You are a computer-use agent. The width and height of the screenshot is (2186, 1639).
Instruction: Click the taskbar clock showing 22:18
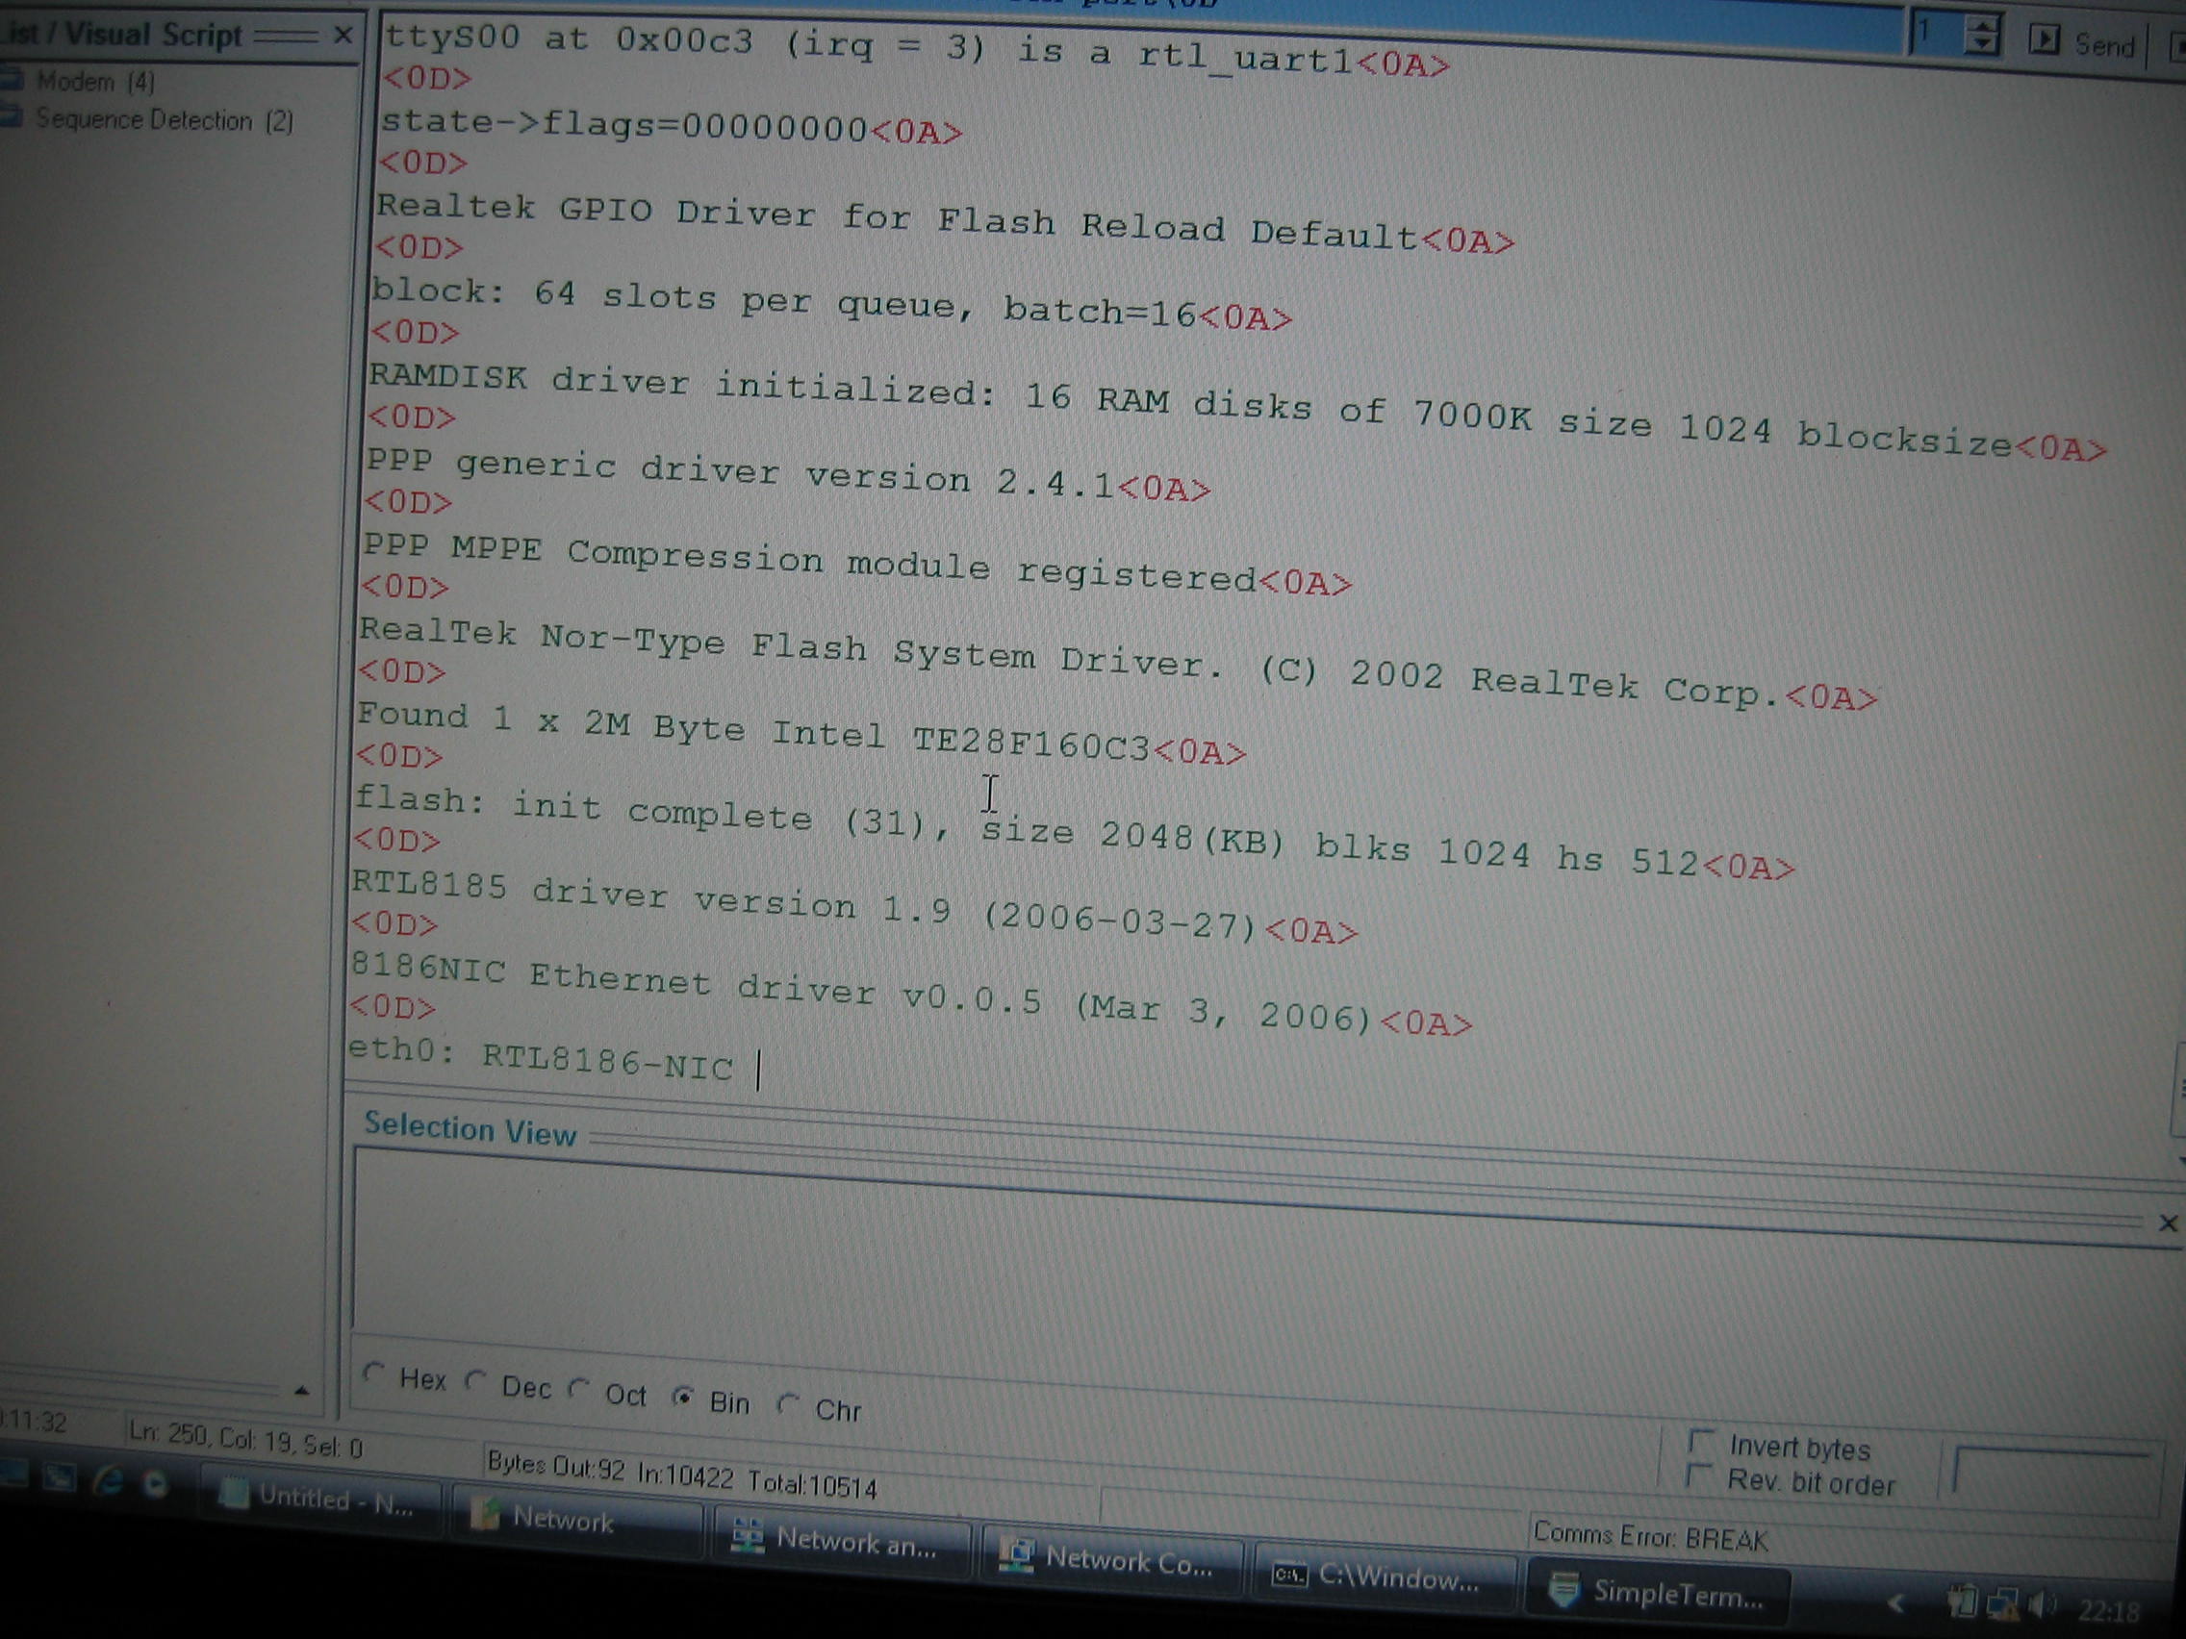point(2108,1611)
